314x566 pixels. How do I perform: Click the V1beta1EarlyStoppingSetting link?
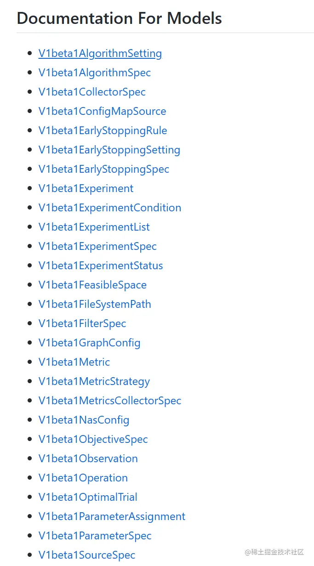click(109, 150)
